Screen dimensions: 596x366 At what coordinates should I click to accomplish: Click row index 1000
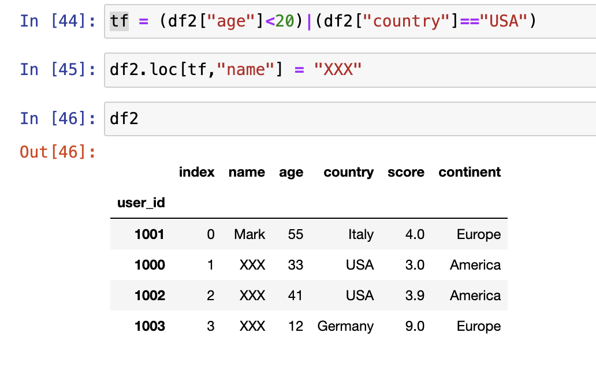(150, 265)
